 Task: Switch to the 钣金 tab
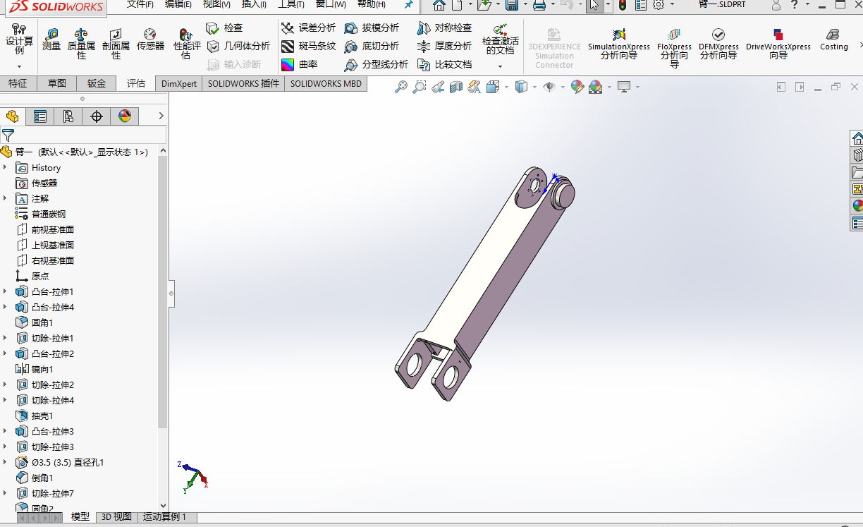coord(97,83)
